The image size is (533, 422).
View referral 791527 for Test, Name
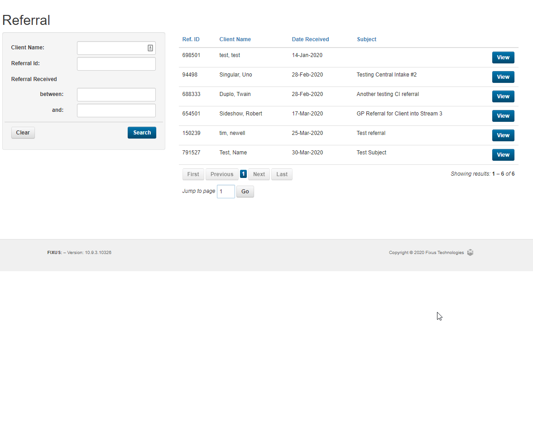pyautogui.click(x=503, y=154)
